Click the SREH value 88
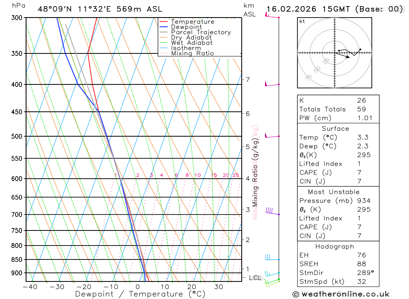Viewport: 409px width, 299px height. [x=362, y=264]
